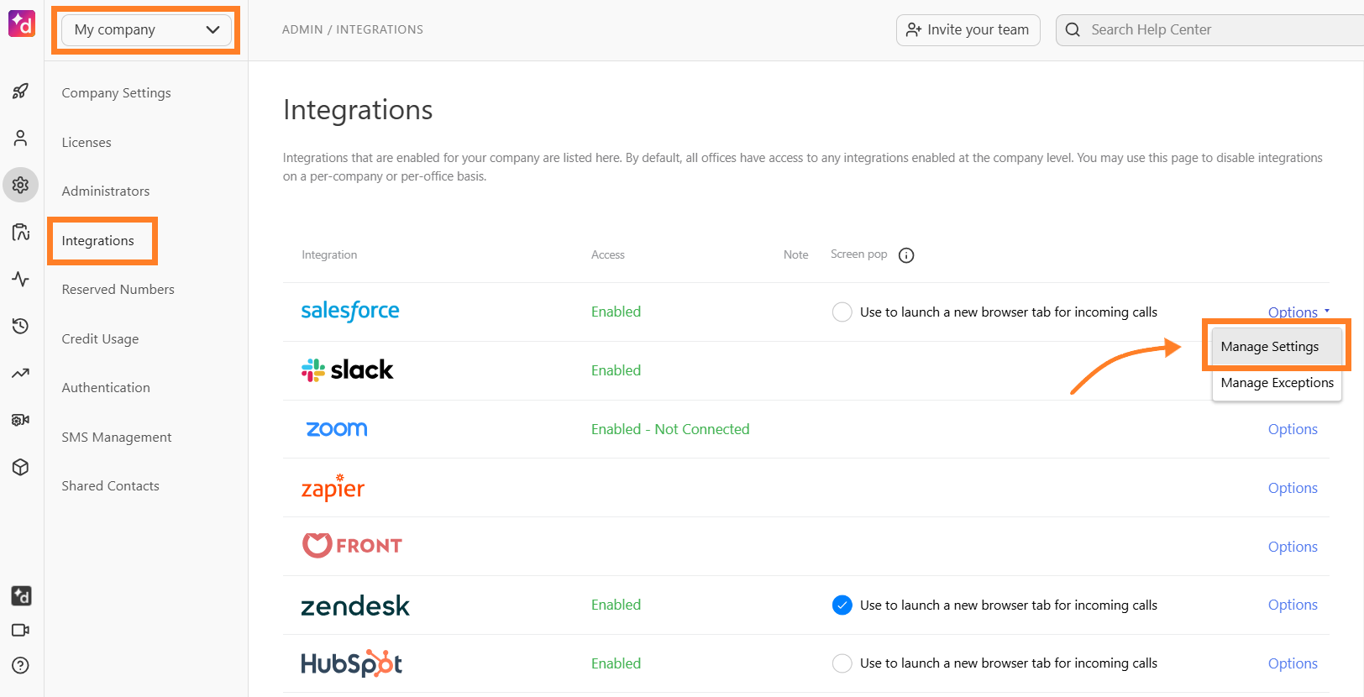Click Zendesk Enabled status text

(x=616, y=605)
